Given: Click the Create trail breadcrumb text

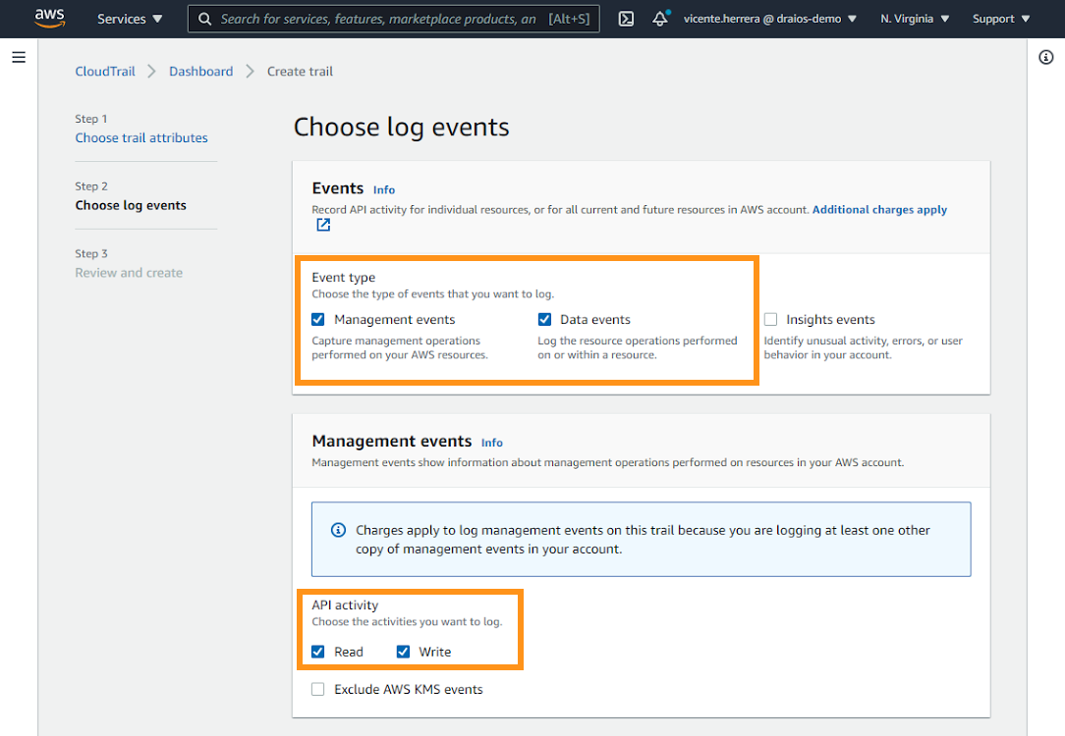Looking at the screenshot, I should tap(300, 72).
